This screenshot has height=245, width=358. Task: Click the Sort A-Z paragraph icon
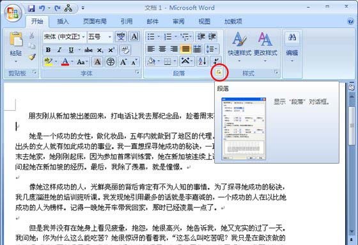pyautogui.click(x=203, y=61)
